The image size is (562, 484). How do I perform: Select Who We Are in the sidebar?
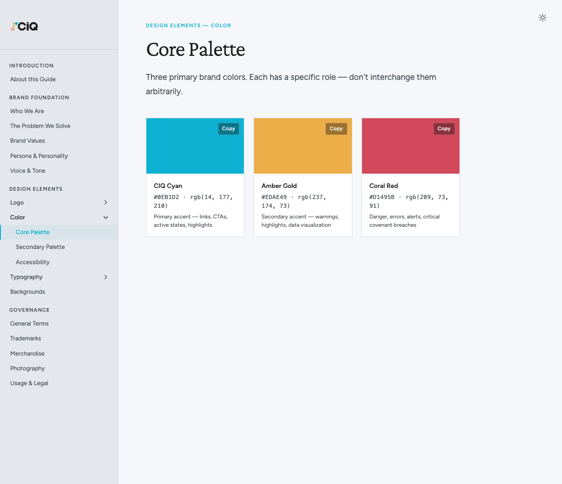[x=27, y=111]
